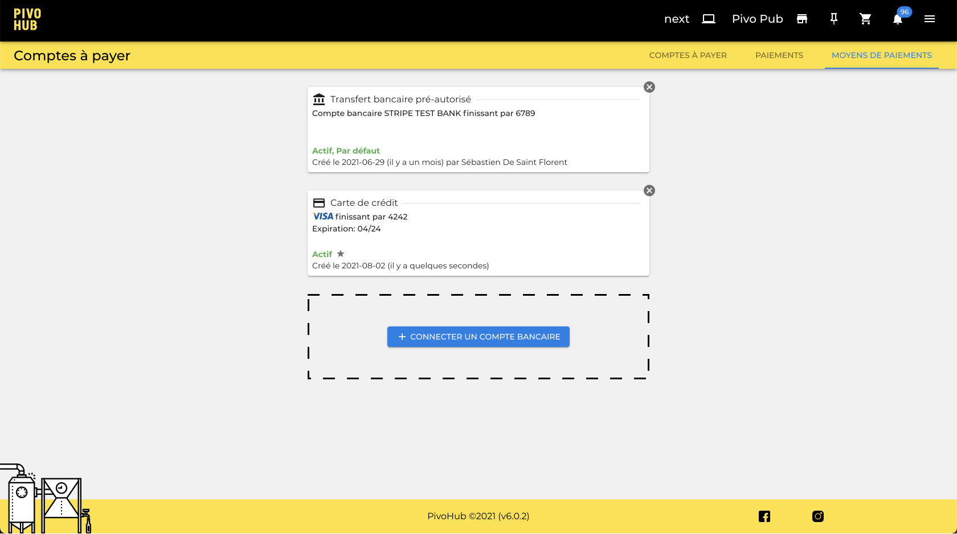This screenshot has width=957, height=534.
Task: Click PivoHub ©2021 (v6.0.2) footer text
Action: point(478,516)
